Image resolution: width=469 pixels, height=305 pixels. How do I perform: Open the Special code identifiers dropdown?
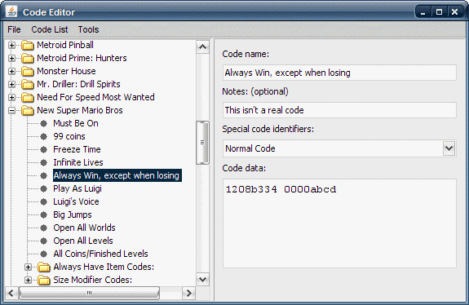tap(449, 148)
